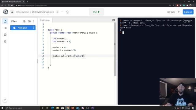The height and width of the screenshot is (110, 196).
Task: Click the 'public static void main' line
Action: click(73, 33)
